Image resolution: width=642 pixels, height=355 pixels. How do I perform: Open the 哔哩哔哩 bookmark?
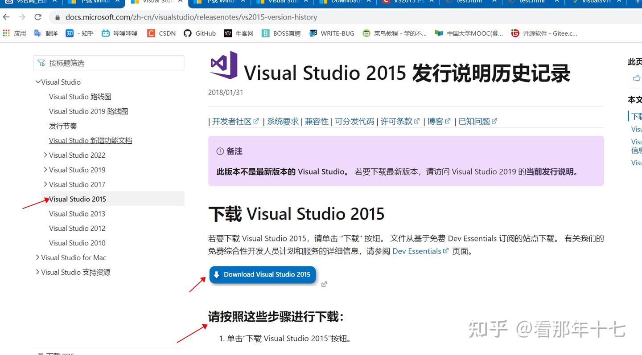pos(119,33)
